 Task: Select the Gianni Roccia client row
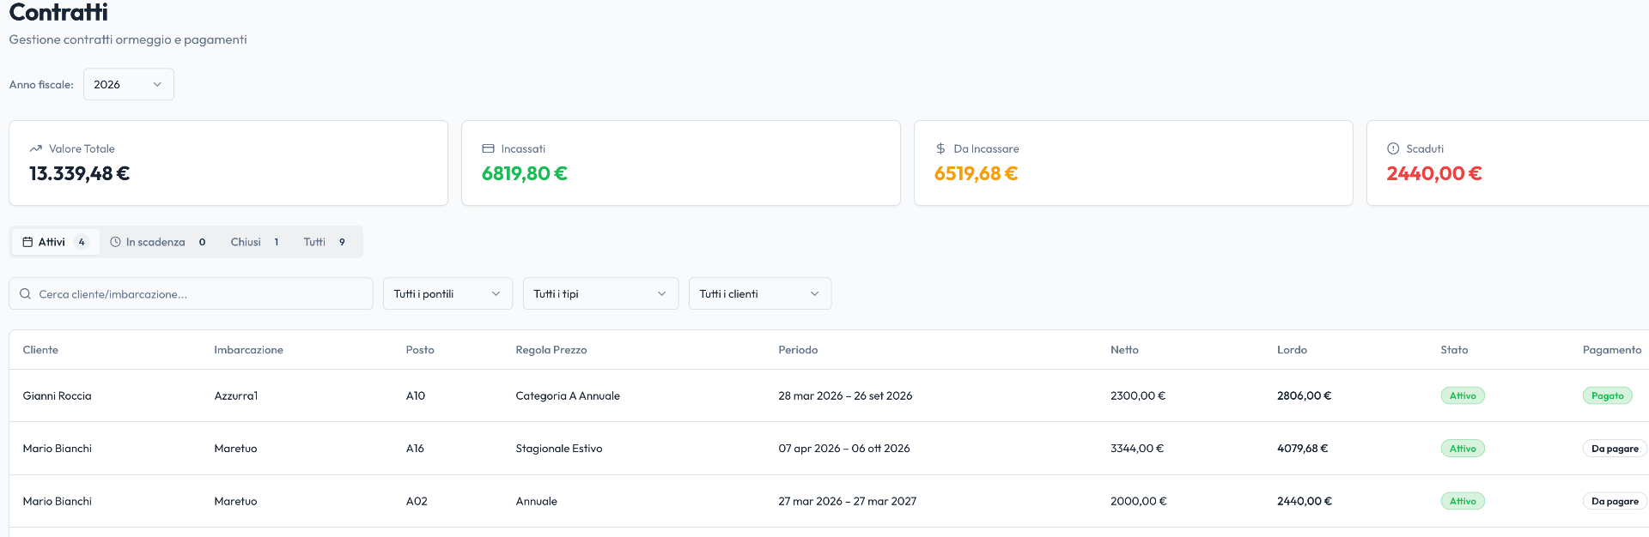coord(829,395)
